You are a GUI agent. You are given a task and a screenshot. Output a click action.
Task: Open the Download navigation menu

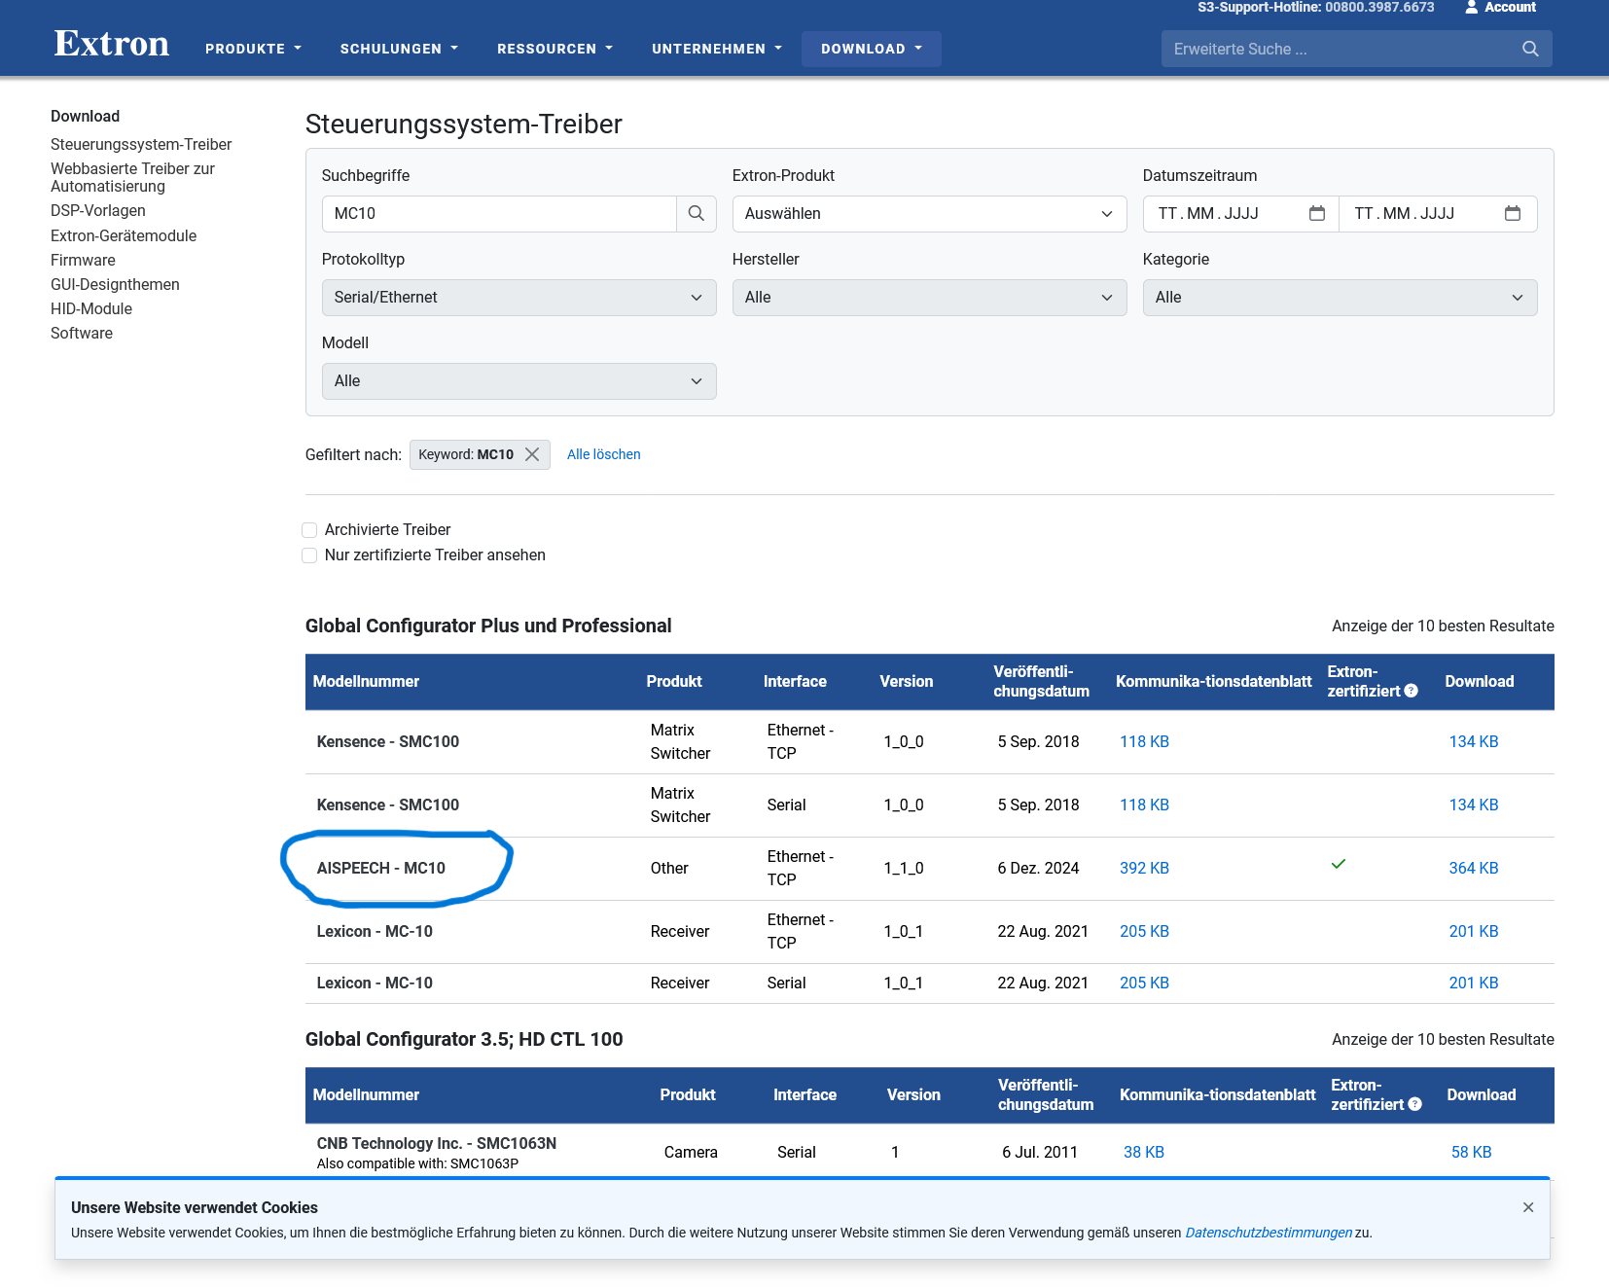[x=872, y=49]
